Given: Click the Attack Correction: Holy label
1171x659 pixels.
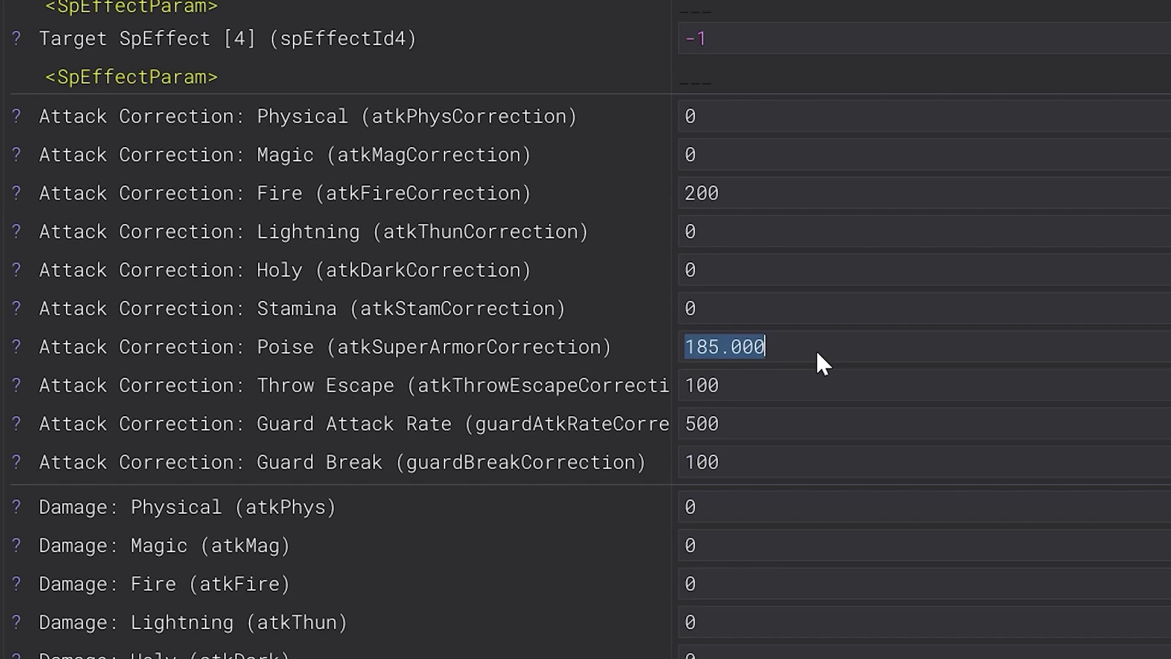Looking at the screenshot, I should point(285,270).
